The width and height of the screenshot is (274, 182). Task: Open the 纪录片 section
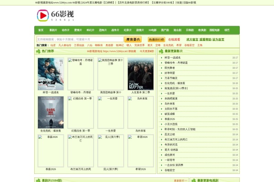coord(127,30)
